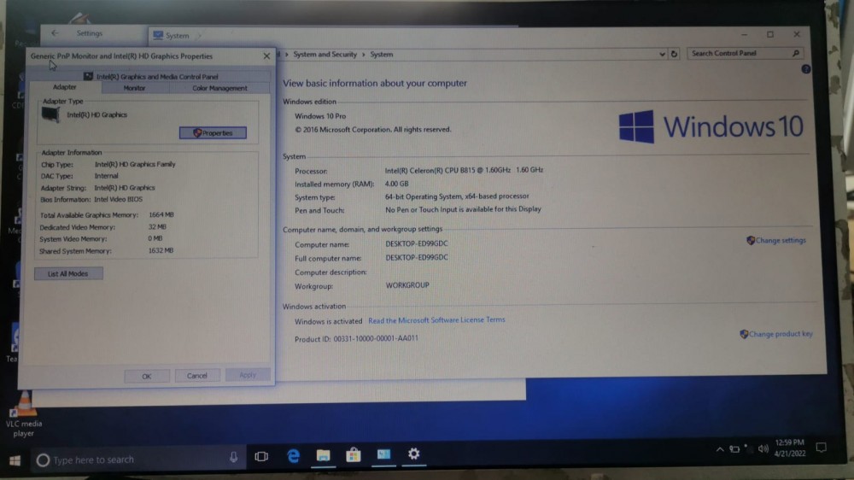854x480 pixels.
Task: Click Shared System Memory value 1632 MB
Action: [161, 250]
